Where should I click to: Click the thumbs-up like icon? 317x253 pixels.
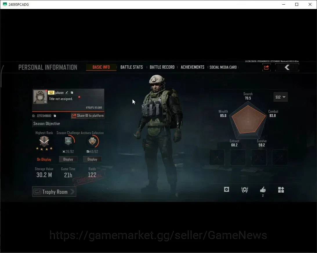pyautogui.click(x=263, y=190)
